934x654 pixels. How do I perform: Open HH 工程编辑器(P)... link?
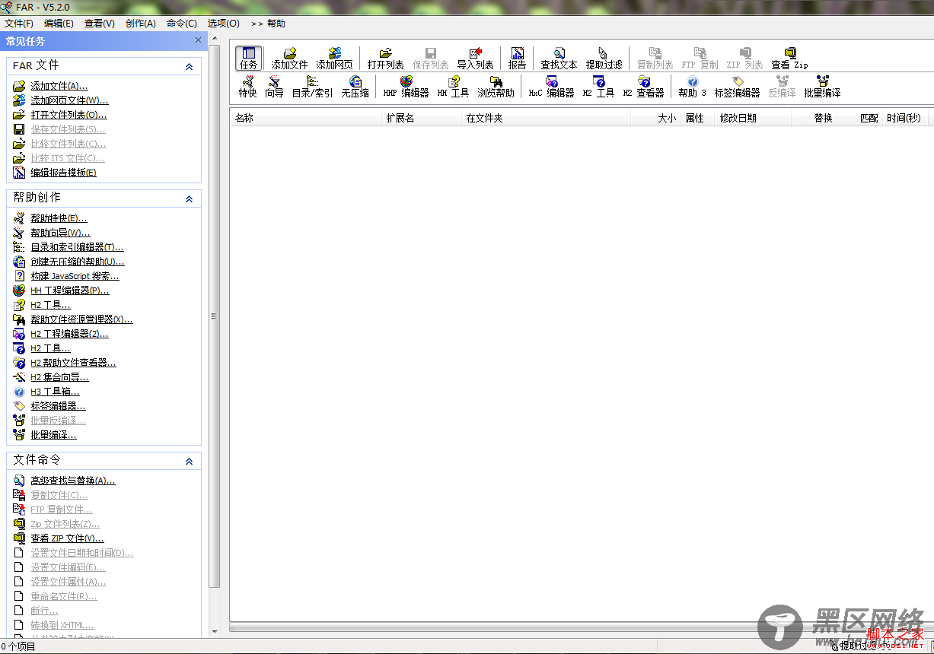point(70,290)
